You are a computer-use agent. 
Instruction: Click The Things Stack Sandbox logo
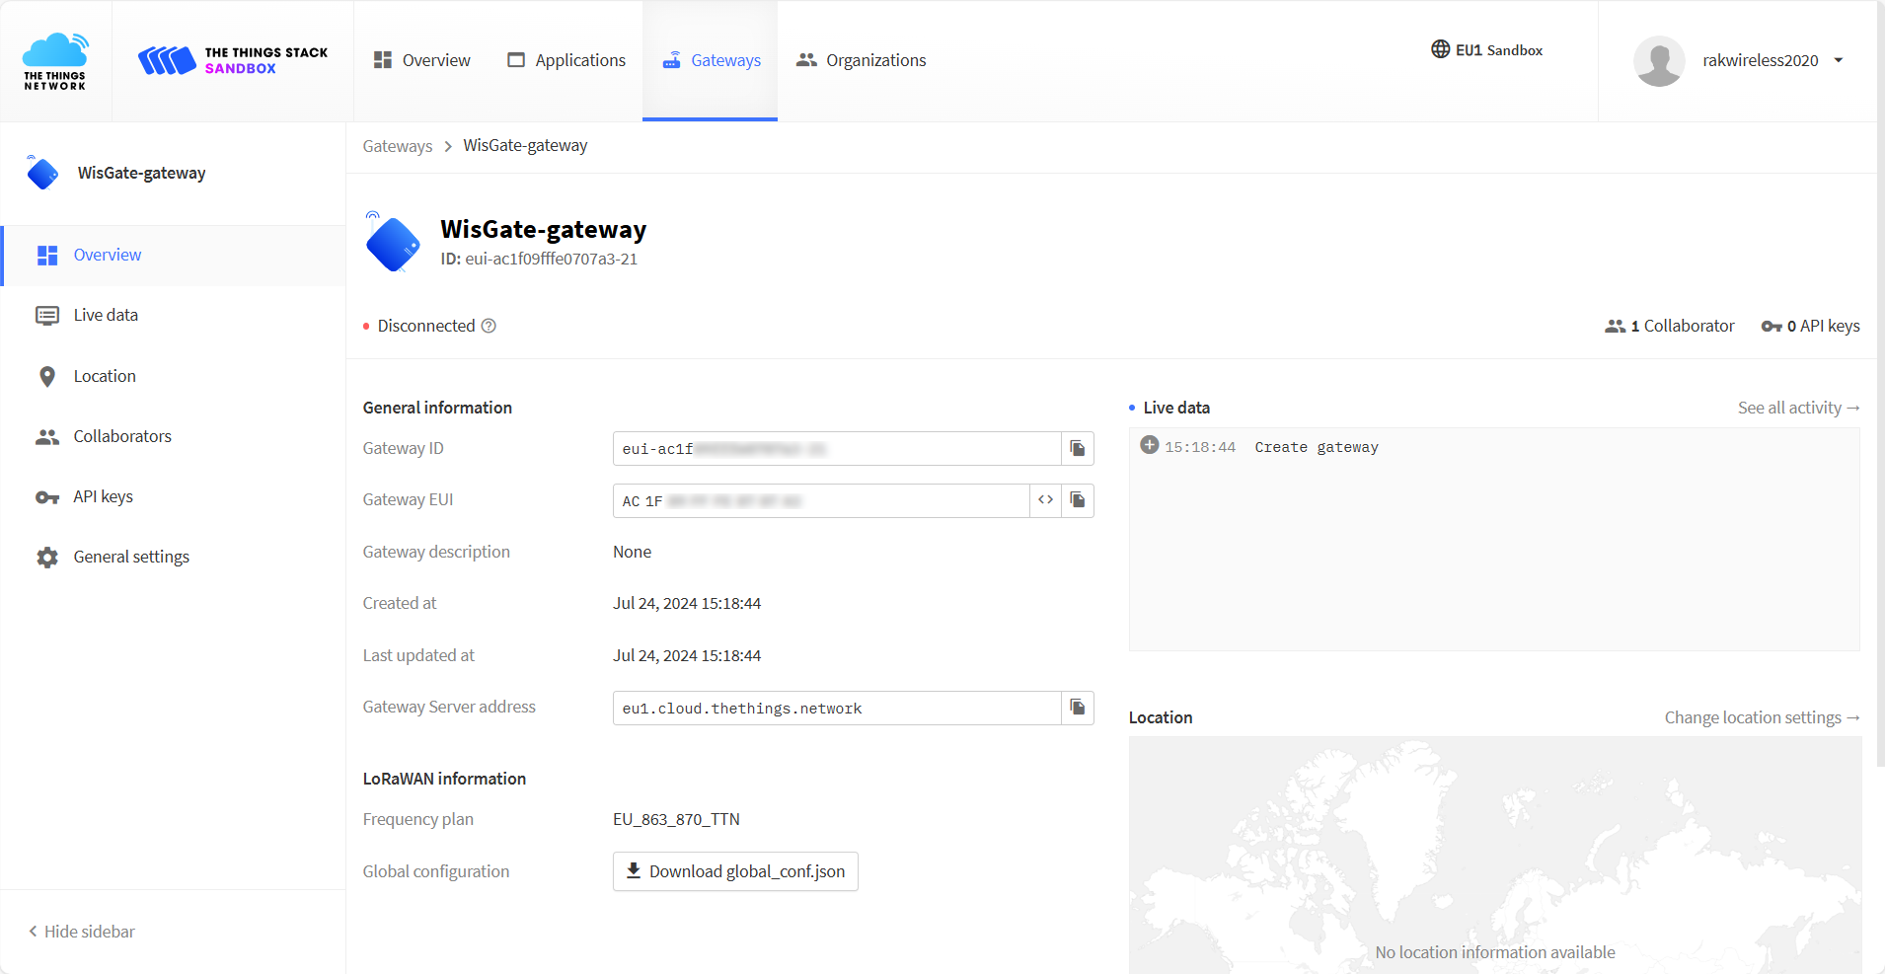point(233,60)
